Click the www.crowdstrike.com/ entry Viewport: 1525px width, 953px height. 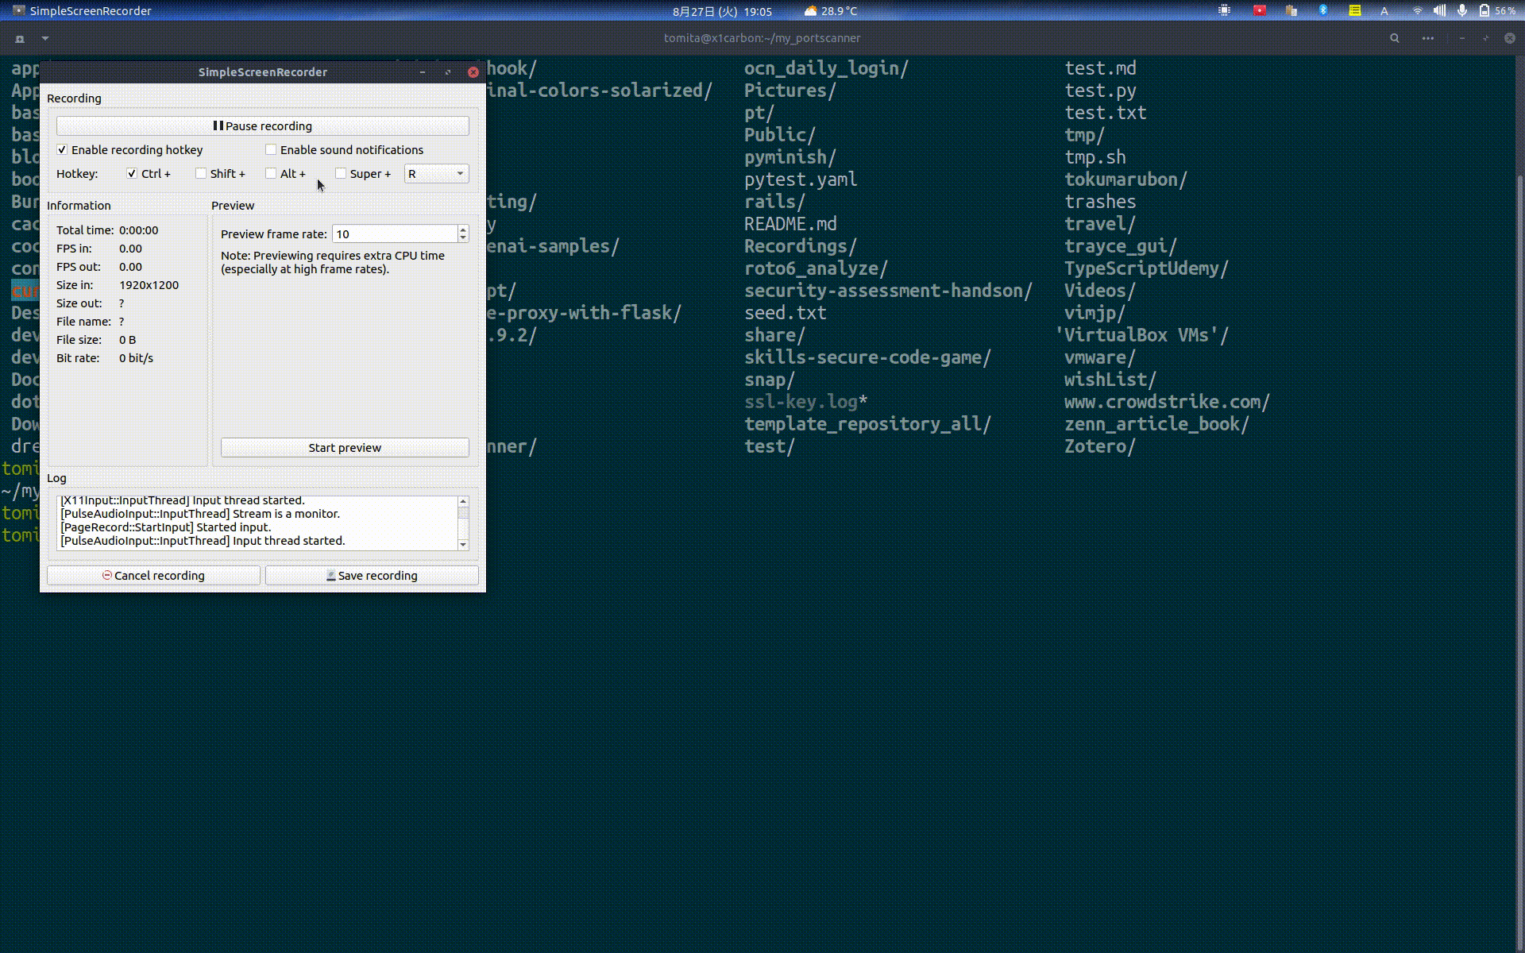pos(1167,402)
